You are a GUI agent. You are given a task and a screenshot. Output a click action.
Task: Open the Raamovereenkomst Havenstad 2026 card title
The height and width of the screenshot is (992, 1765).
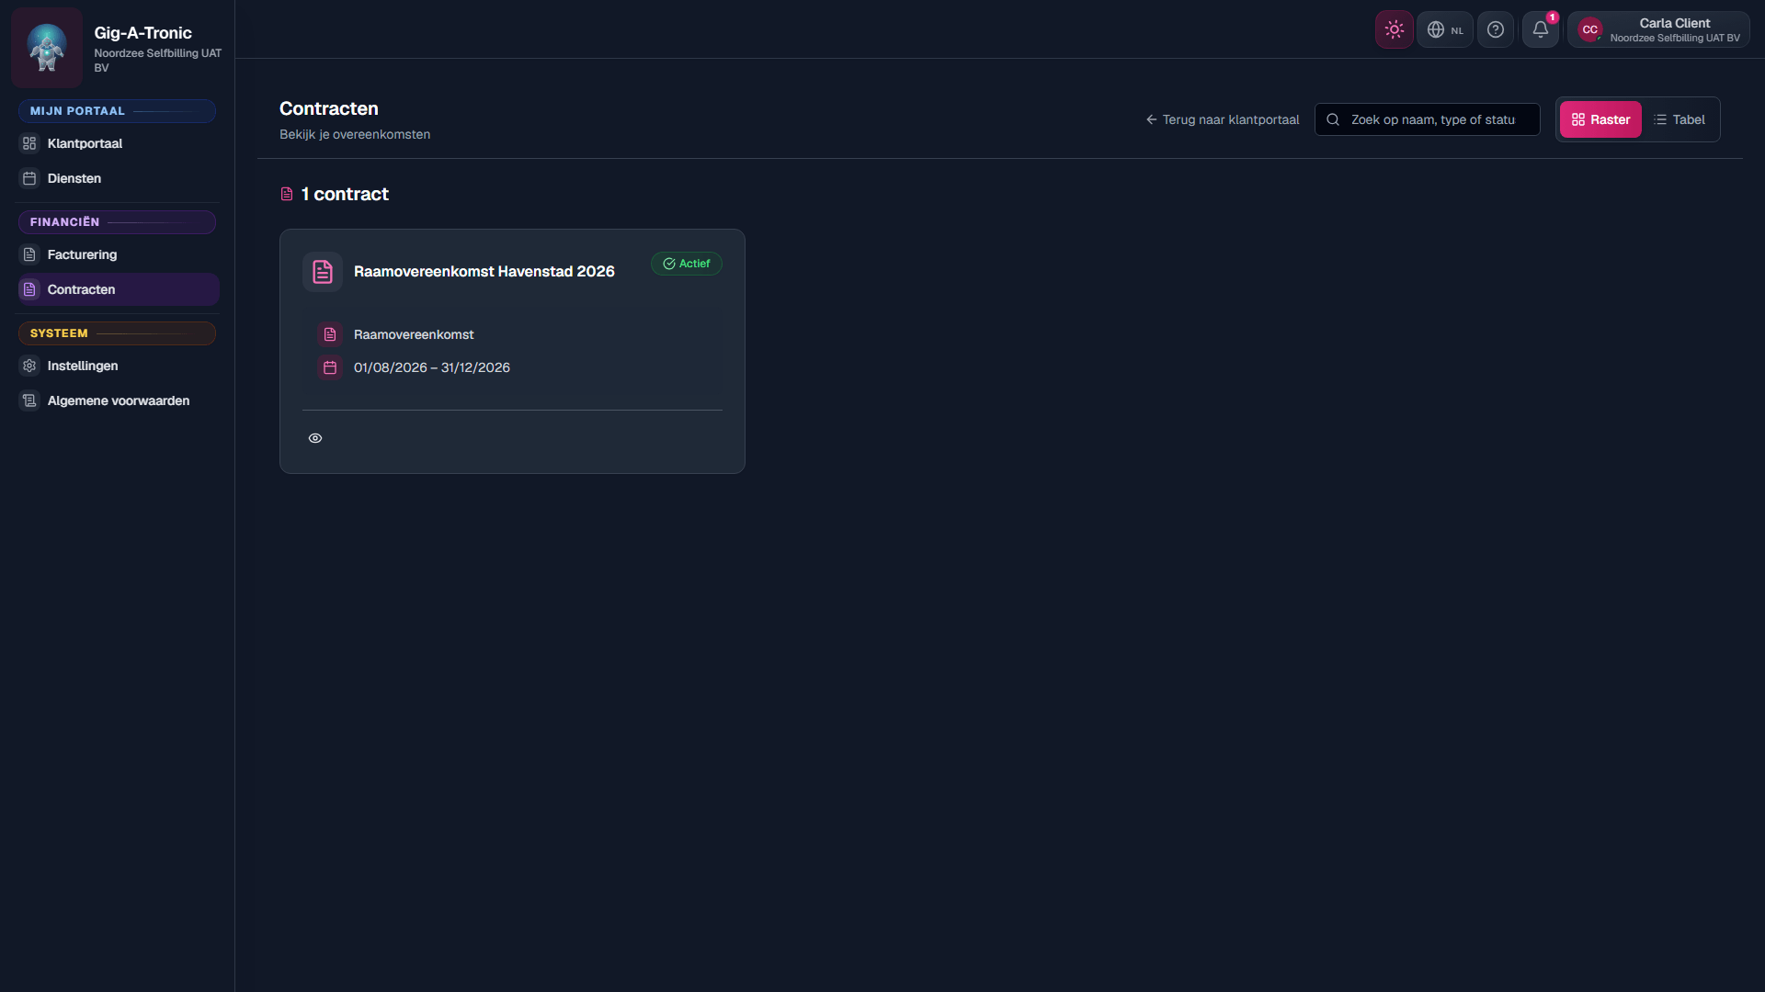point(484,271)
